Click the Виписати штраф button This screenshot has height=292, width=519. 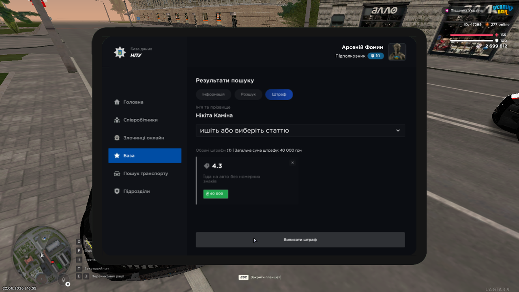tap(300, 240)
